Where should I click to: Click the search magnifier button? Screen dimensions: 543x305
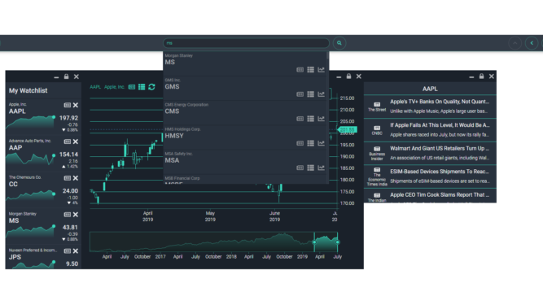(x=339, y=43)
